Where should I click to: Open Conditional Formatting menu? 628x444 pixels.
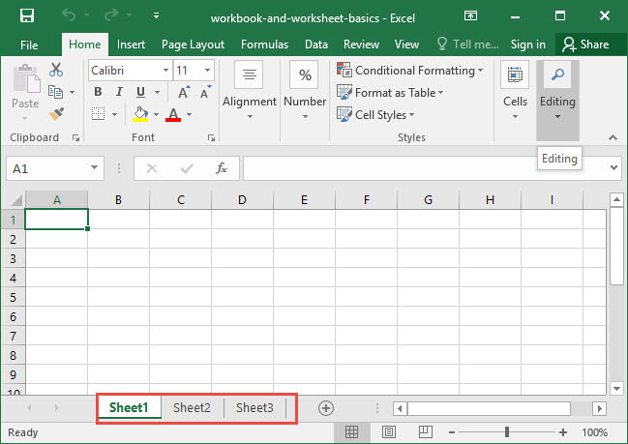tap(409, 71)
